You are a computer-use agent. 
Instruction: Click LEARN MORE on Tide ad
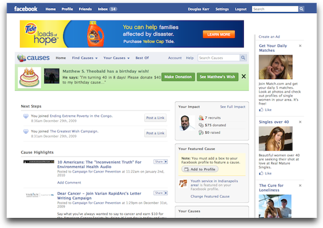219,34
